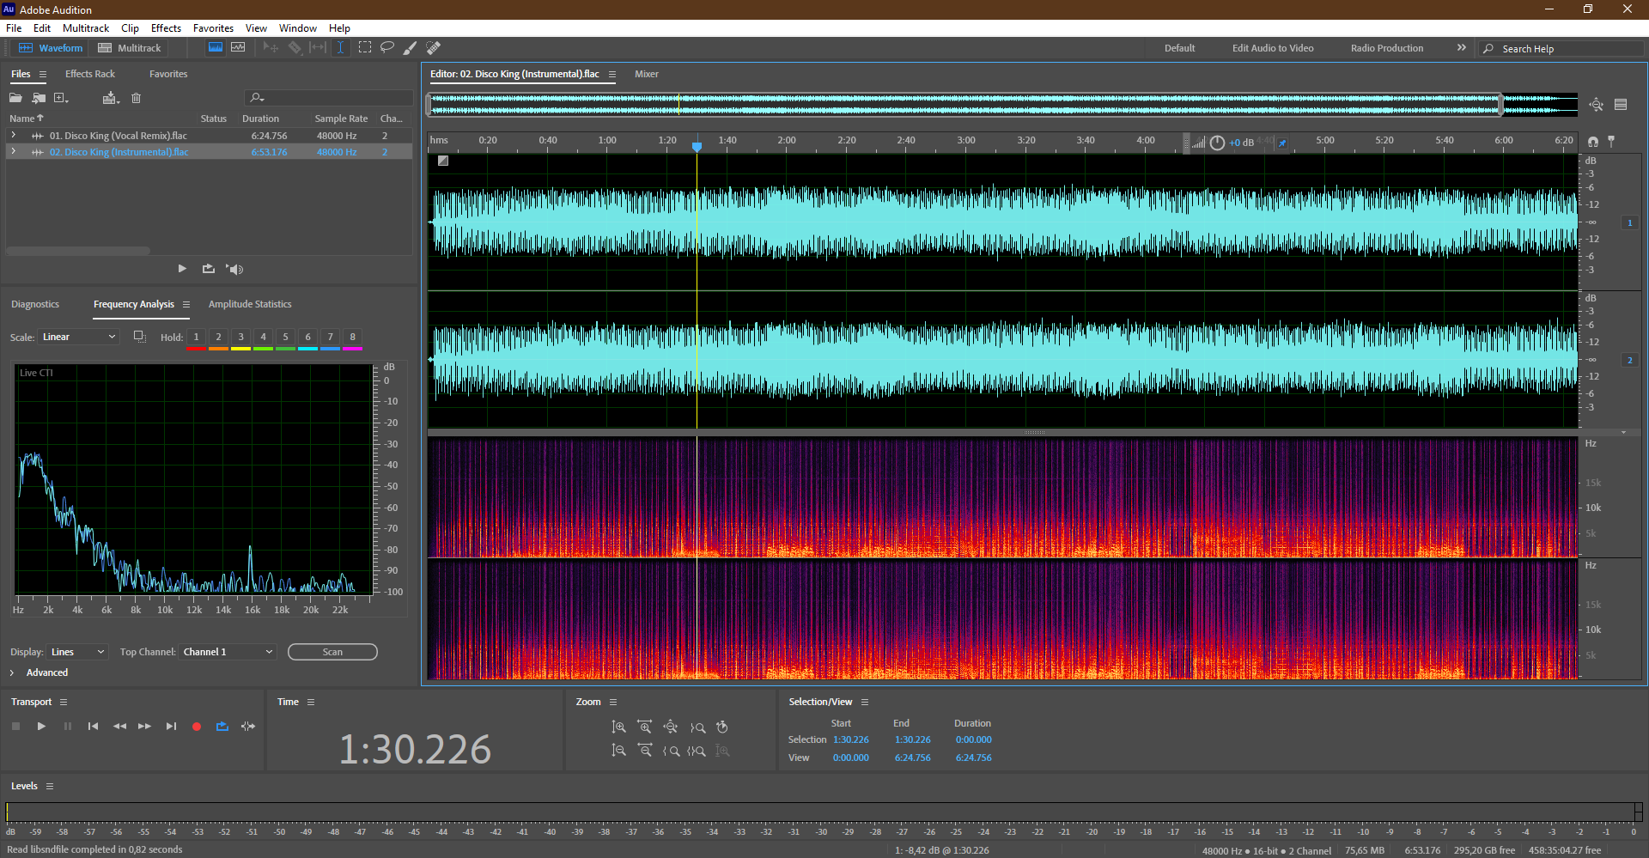This screenshot has width=1649, height=858.
Task: Open the Favorites menu in menu bar
Action: coord(213,28)
